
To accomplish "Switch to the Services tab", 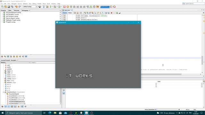I will (16, 10).
